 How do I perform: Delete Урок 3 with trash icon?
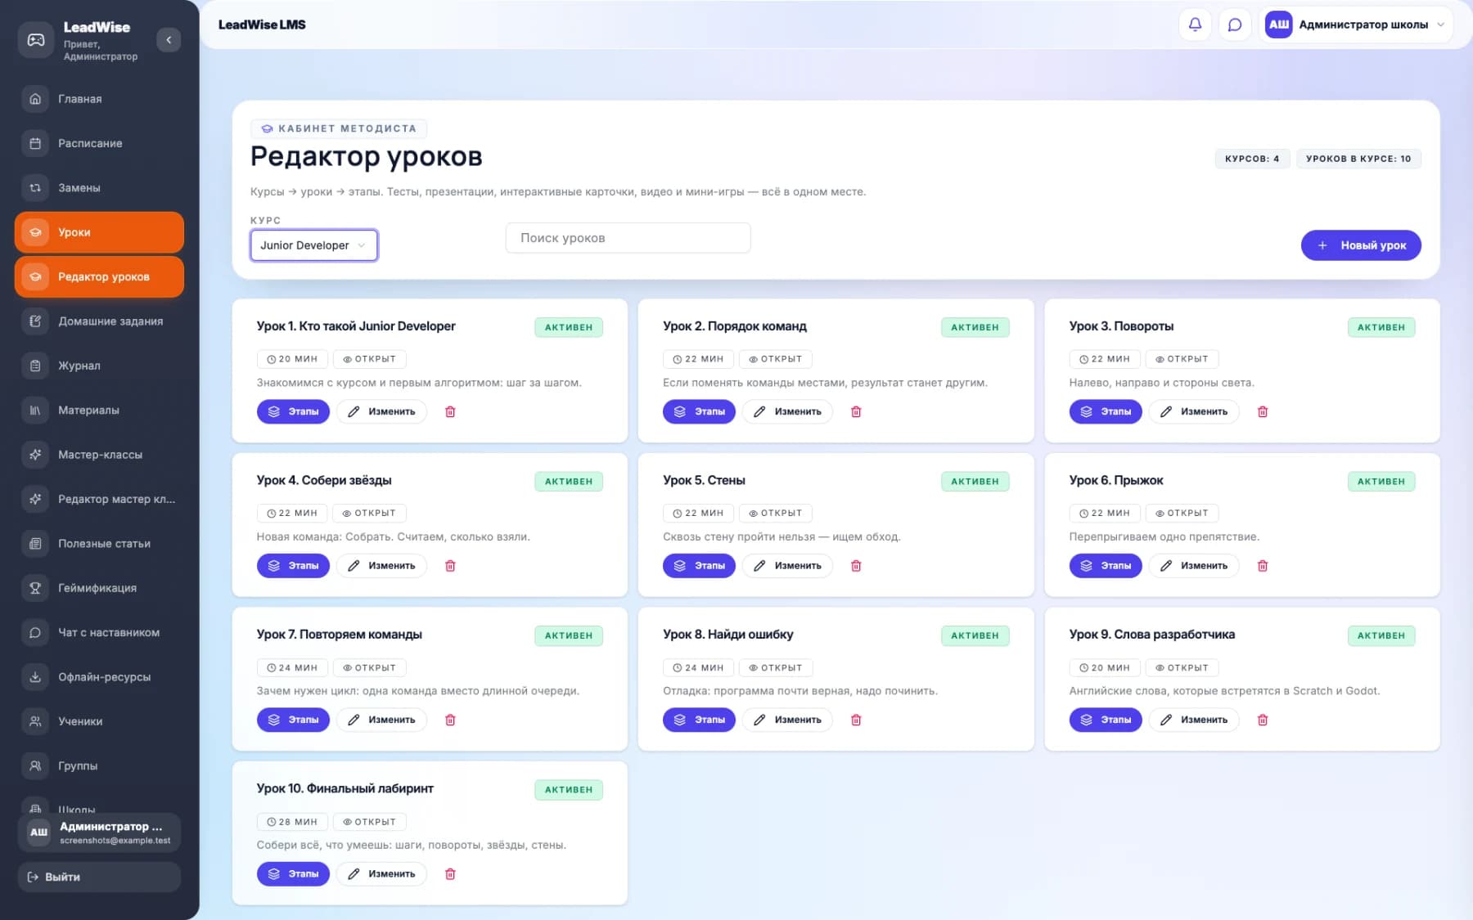1263,411
